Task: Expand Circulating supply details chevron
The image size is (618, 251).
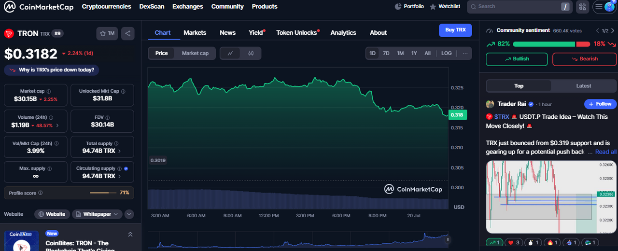Action: coord(120,176)
